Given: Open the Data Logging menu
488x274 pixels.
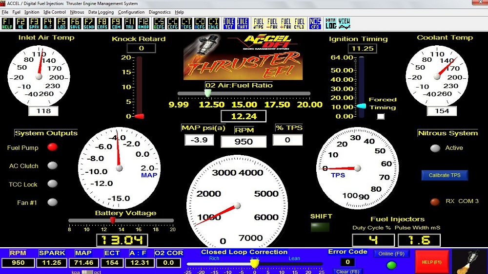Looking at the screenshot, I should point(101,12).
